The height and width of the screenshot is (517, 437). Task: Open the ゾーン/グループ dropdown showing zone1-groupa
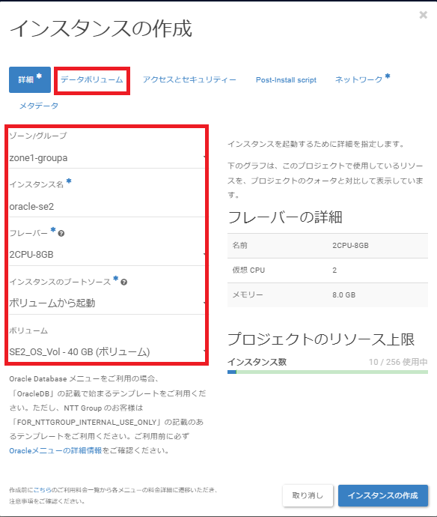coord(107,158)
